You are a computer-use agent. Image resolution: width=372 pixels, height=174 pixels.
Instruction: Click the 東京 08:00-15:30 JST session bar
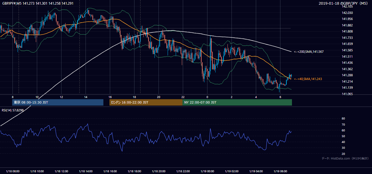pos(58,102)
